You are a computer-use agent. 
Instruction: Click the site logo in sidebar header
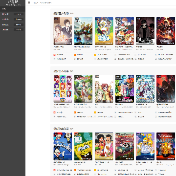(x=13, y=3)
